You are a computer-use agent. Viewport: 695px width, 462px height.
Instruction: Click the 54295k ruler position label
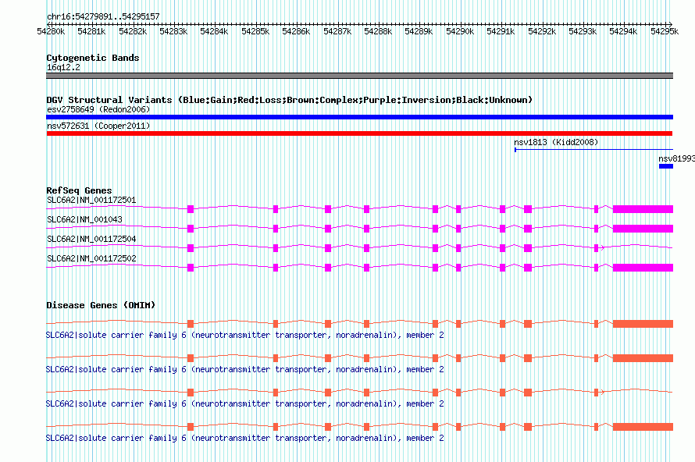[x=665, y=31]
